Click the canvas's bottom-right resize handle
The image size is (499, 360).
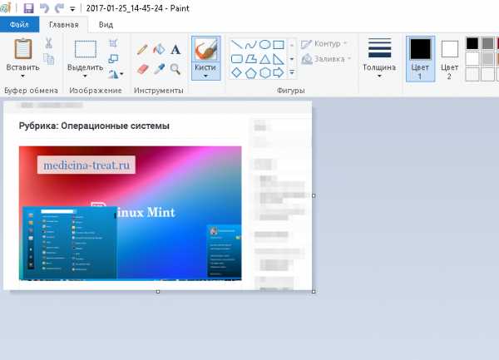314,292
